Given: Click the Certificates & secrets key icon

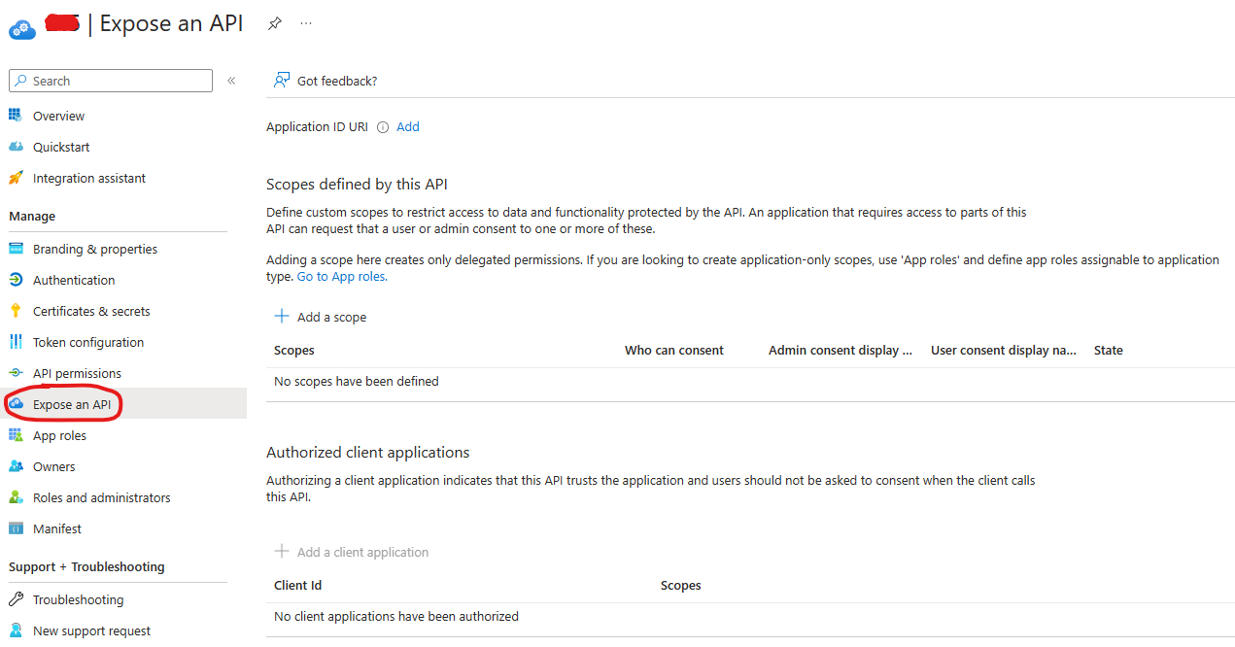Looking at the screenshot, I should point(14,311).
